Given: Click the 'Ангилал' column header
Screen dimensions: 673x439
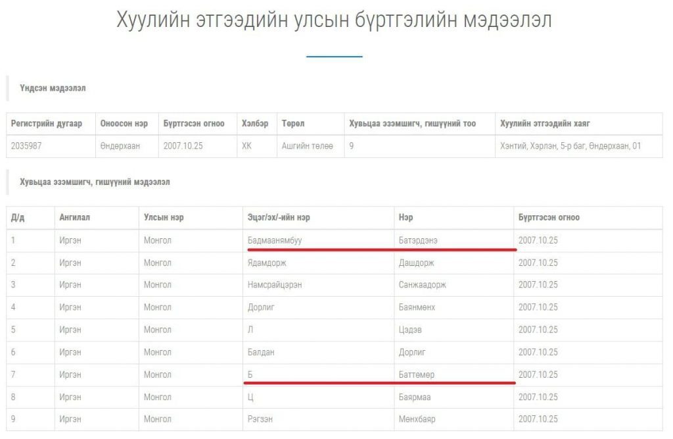Looking at the screenshot, I should tap(74, 218).
